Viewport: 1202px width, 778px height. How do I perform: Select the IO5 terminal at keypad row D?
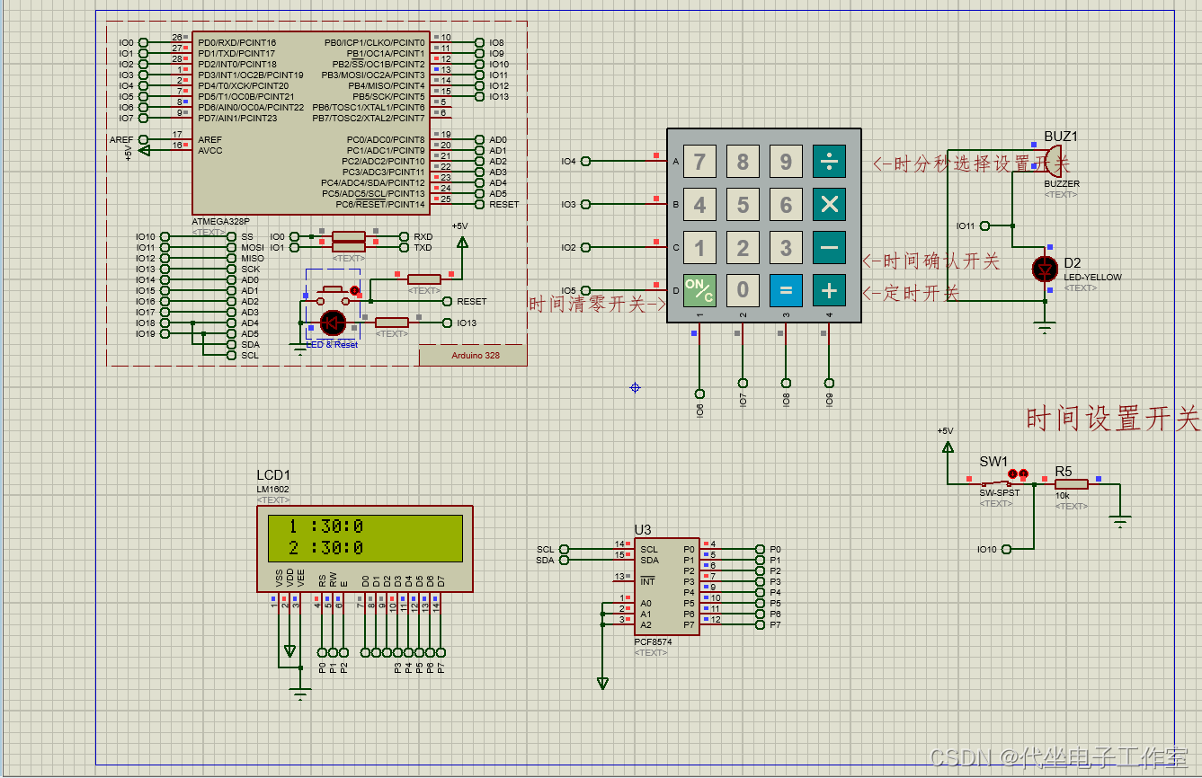(586, 290)
